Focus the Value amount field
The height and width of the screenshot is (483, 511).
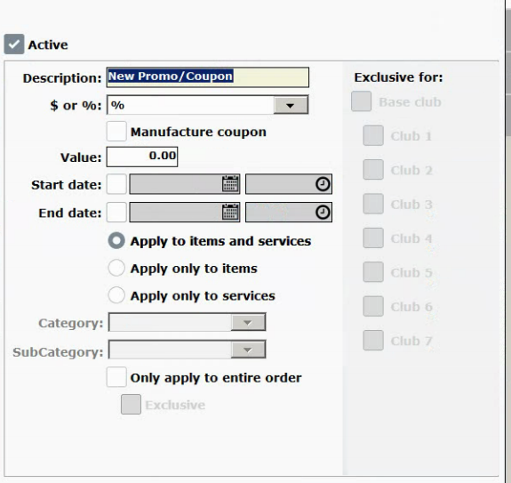142,157
